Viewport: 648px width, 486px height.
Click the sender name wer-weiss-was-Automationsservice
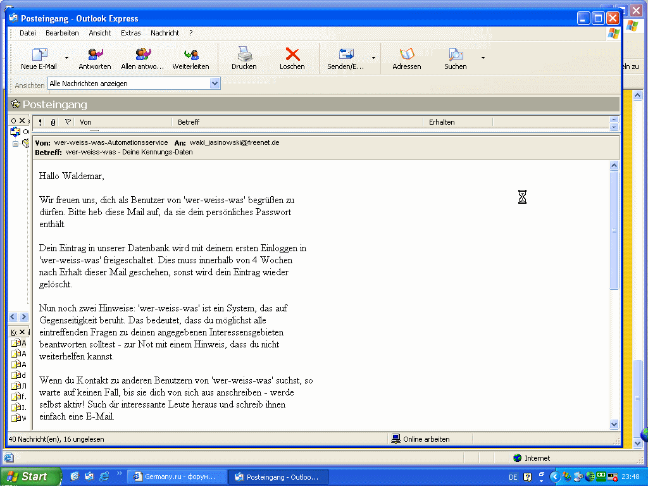(111, 142)
